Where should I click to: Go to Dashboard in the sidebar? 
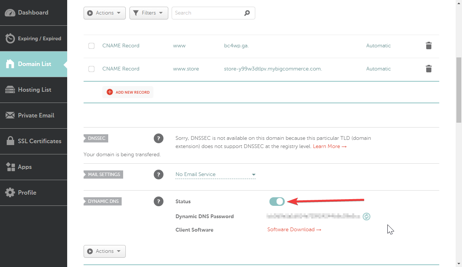33,13
